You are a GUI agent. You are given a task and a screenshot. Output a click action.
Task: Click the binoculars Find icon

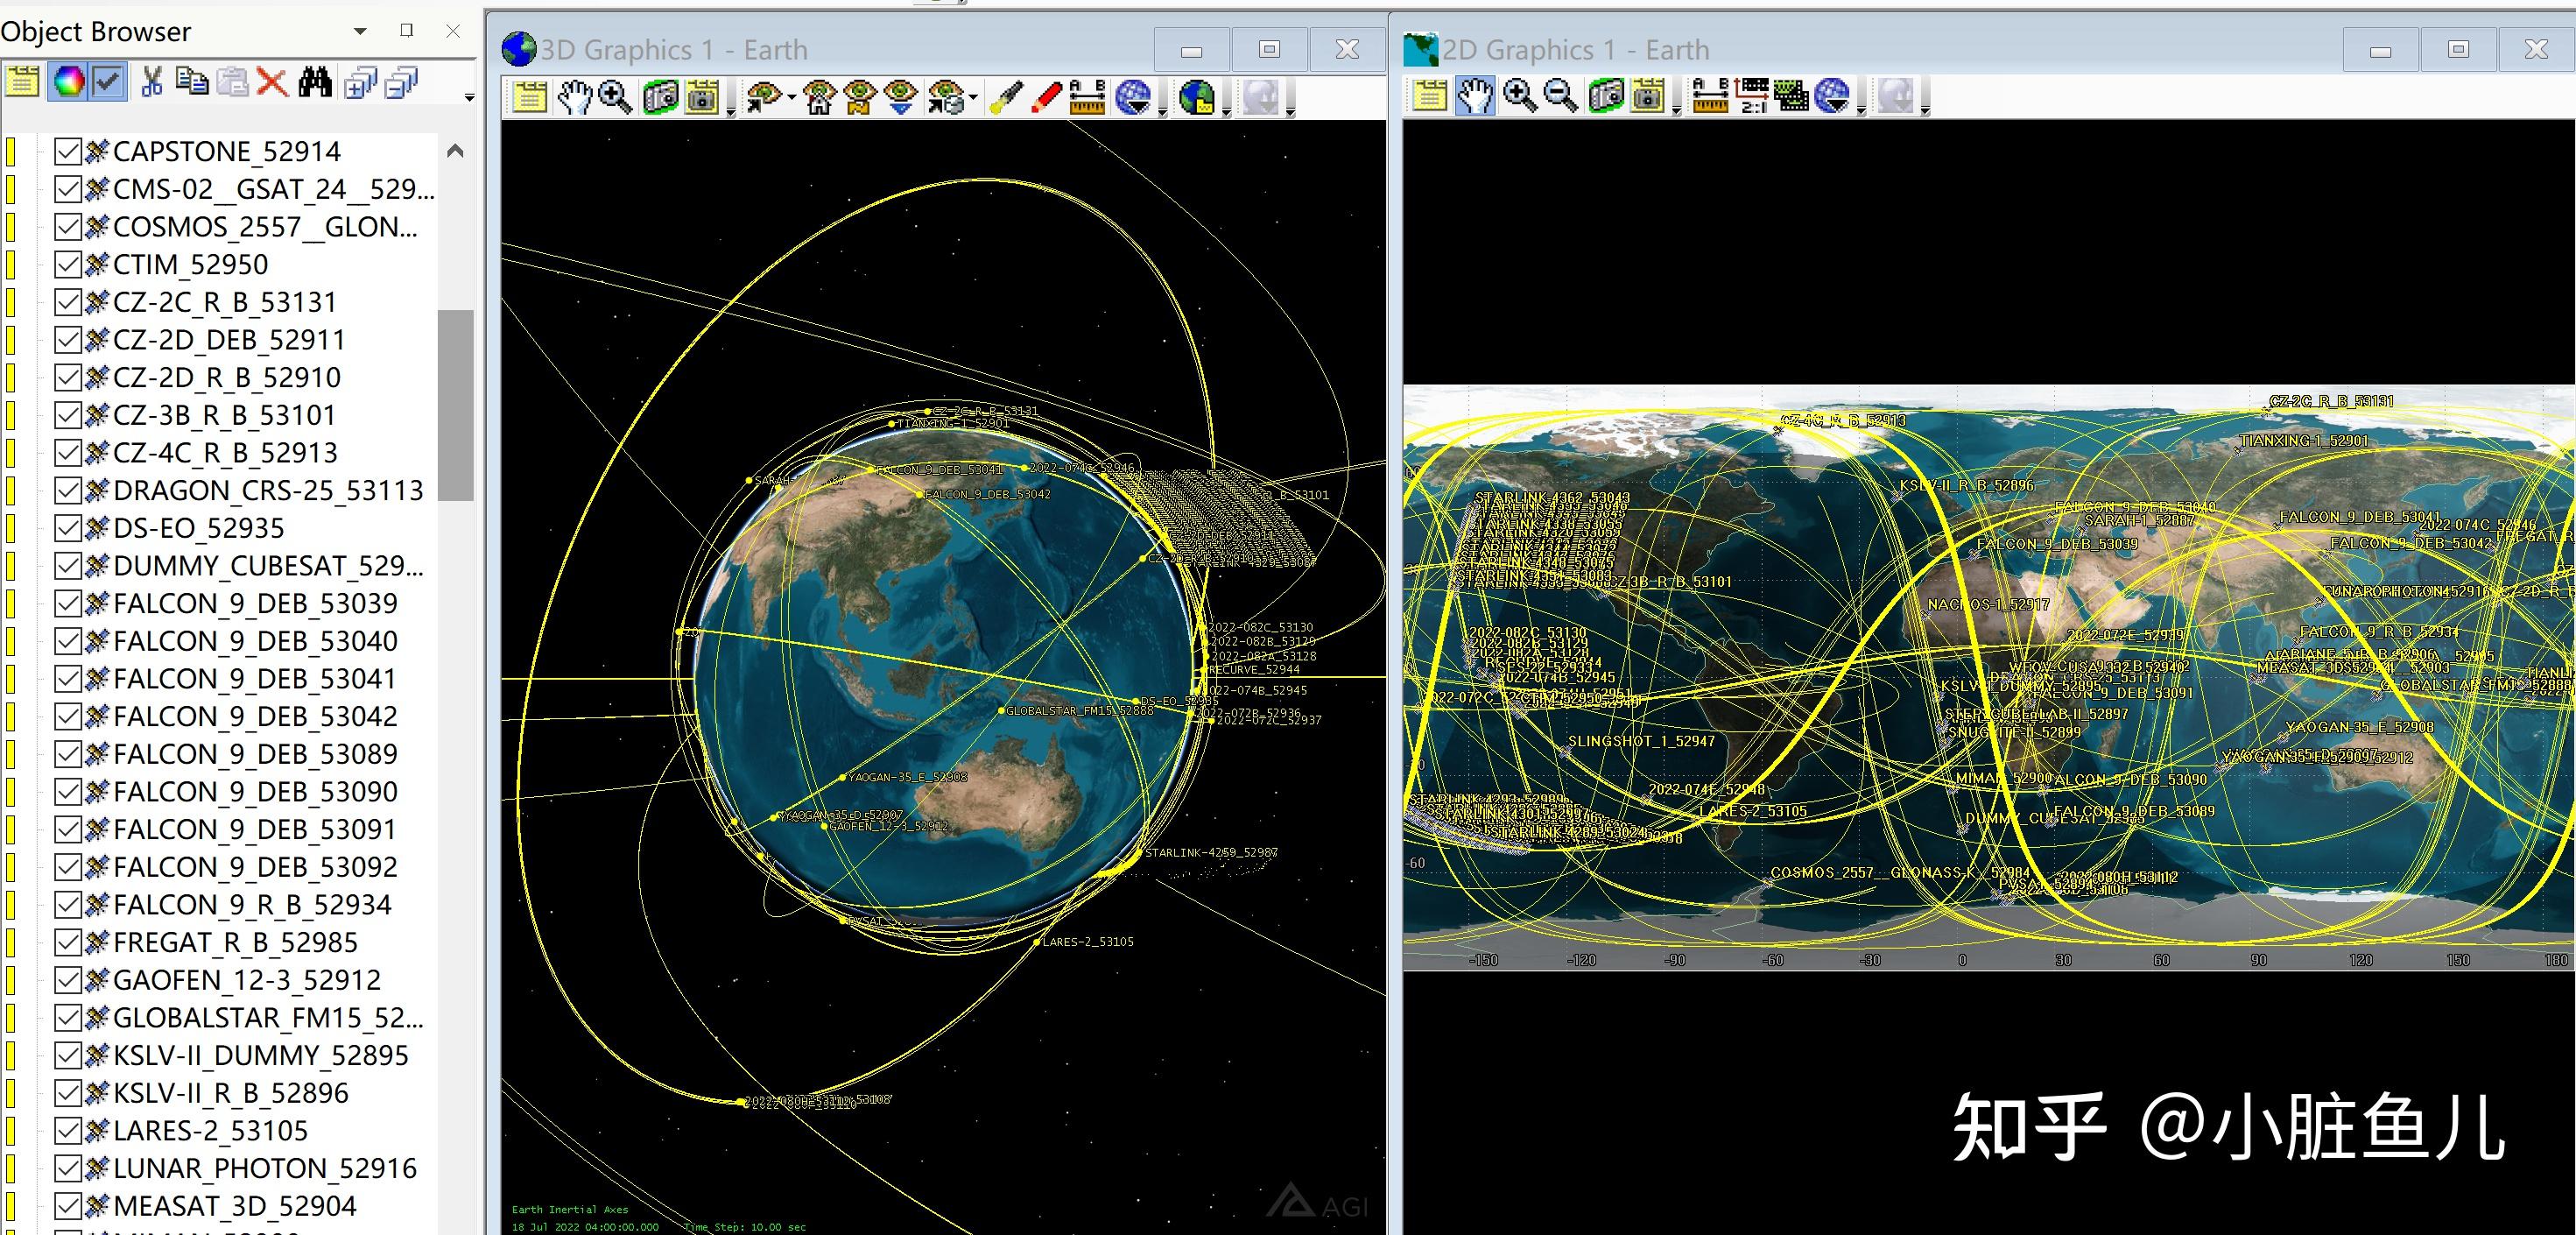tap(315, 82)
